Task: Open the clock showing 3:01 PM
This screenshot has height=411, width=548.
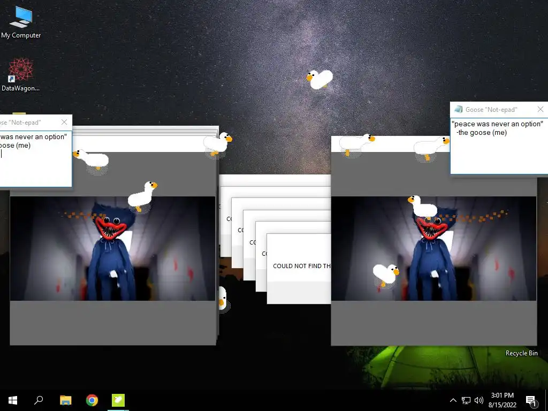Action: pos(502,400)
